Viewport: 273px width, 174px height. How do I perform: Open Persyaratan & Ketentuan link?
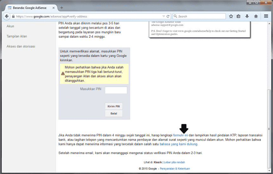[x=175, y=169]
